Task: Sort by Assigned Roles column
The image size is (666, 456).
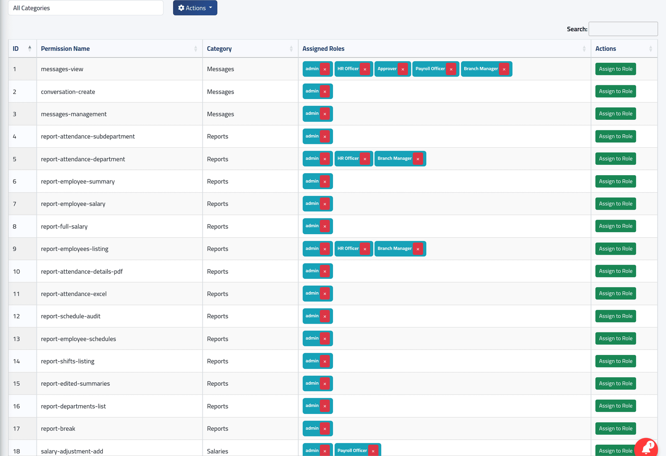Action: coord(445,49)
